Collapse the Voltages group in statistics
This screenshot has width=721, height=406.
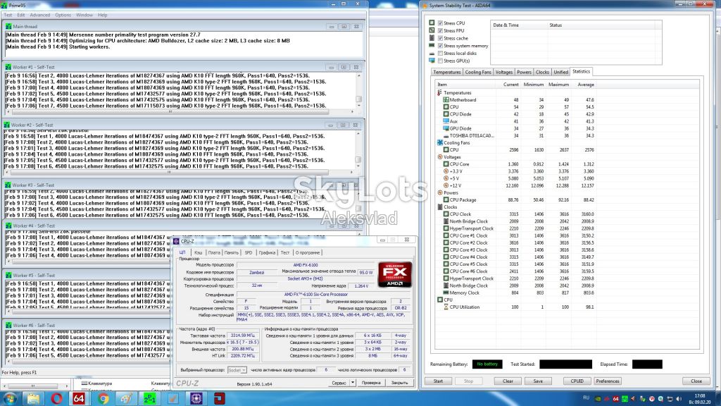click(x=439, y=157)
